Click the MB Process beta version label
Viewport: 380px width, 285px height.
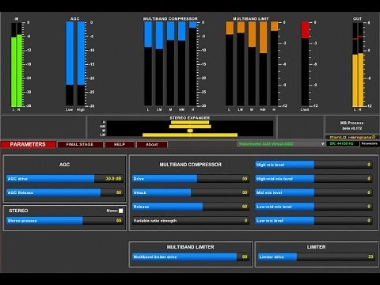[x=351, y=125]
